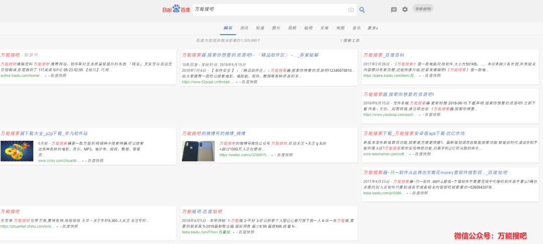The width and height of the screenshot is (543, 244).
Task: Click the green https://www.52pojie.cn/thread URL
Action: (208, 82)
